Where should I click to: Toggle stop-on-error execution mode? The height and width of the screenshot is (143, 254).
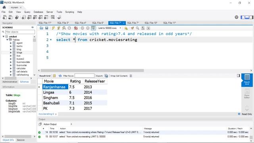76,28
